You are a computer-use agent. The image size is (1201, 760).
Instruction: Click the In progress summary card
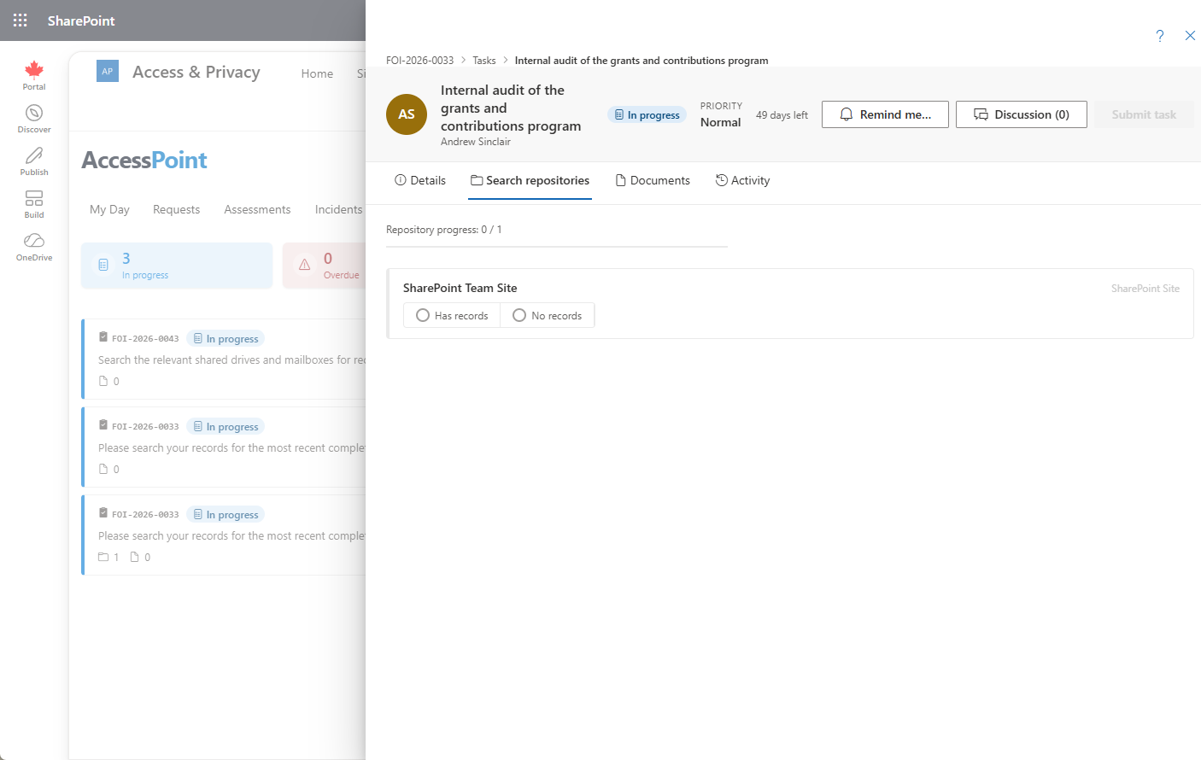point(177,266)
